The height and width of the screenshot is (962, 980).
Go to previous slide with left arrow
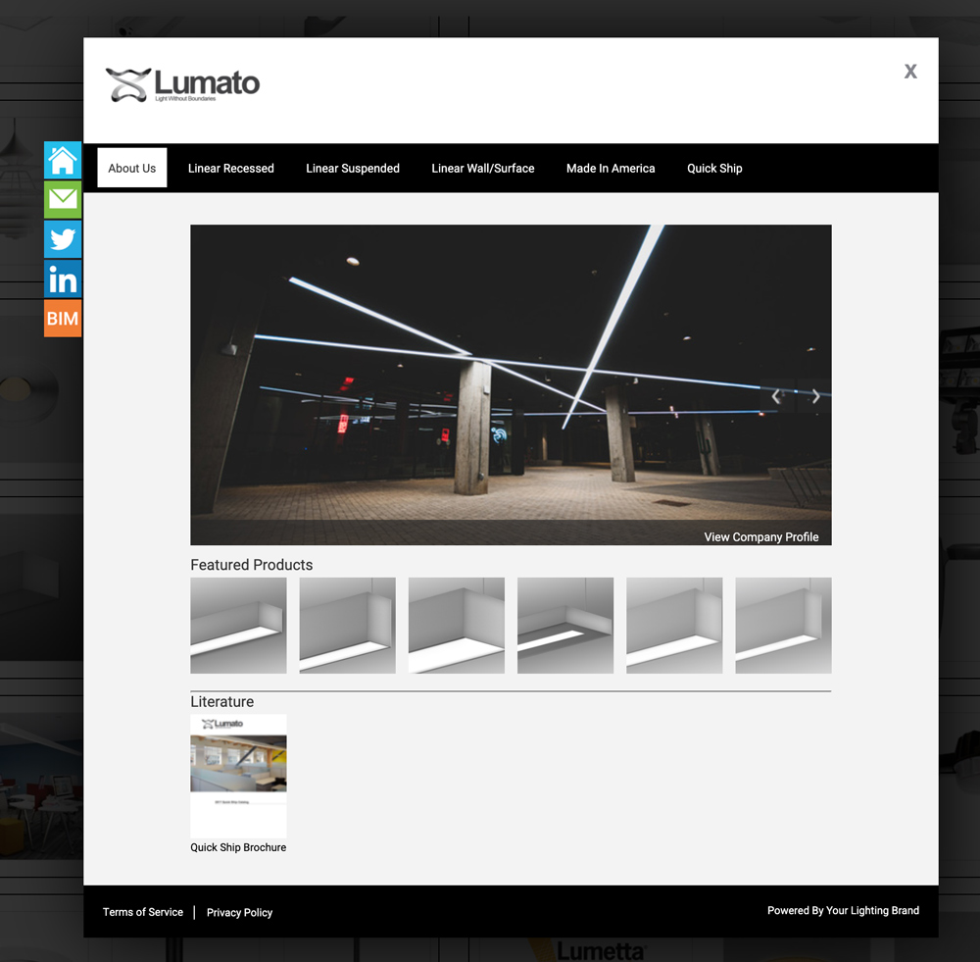(776, 396)
